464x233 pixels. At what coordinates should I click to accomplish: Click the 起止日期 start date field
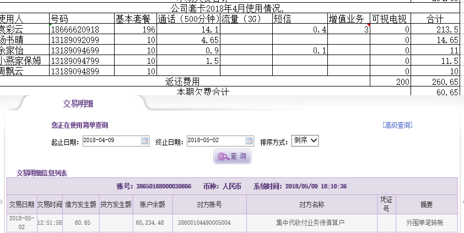(111, 141)
